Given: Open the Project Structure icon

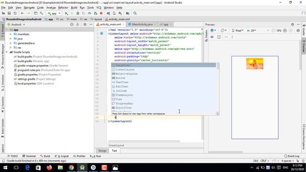Looking at the screenshot, I should [x=128, y=13].
